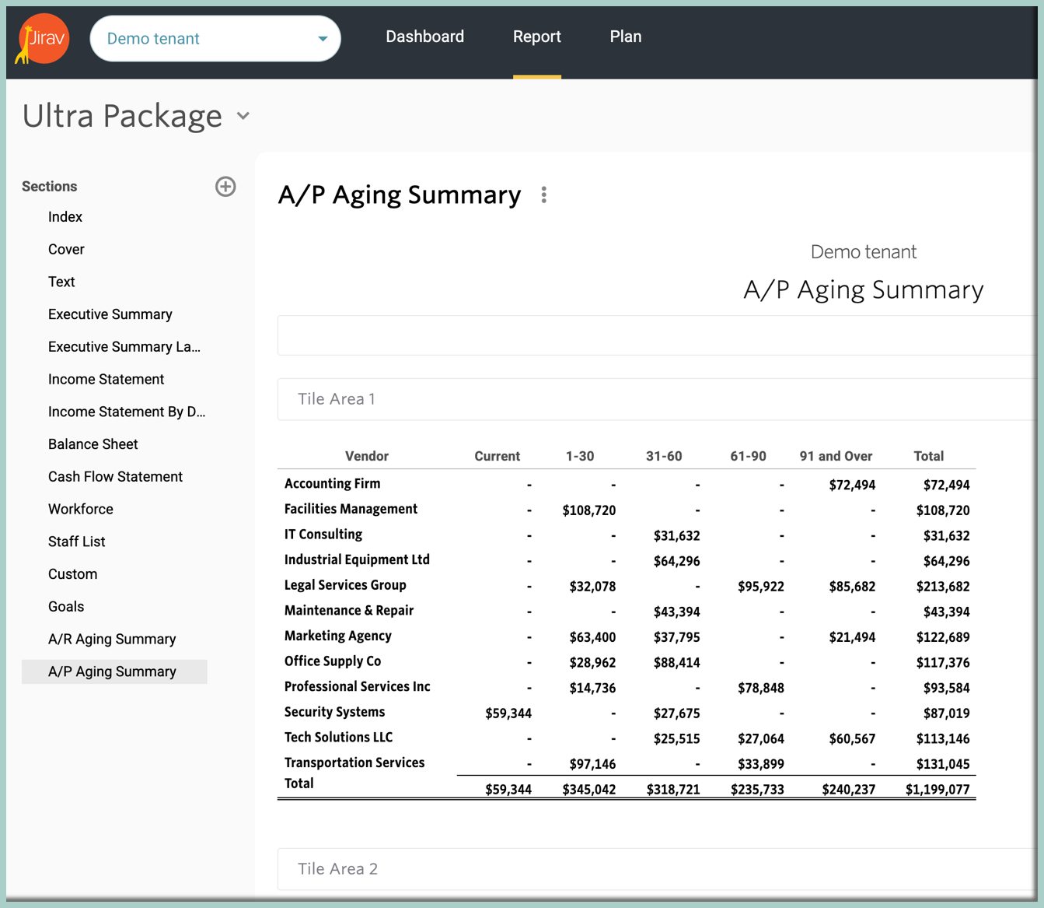The height and width of the screenshot is (908, 1044).
Task: Click the tenant selector dropdown arrow
Action: pos(323,39)
